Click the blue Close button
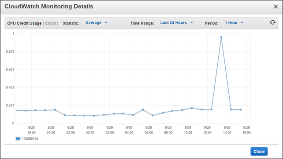This screenshot has height=159, width=283. (259, 152)
